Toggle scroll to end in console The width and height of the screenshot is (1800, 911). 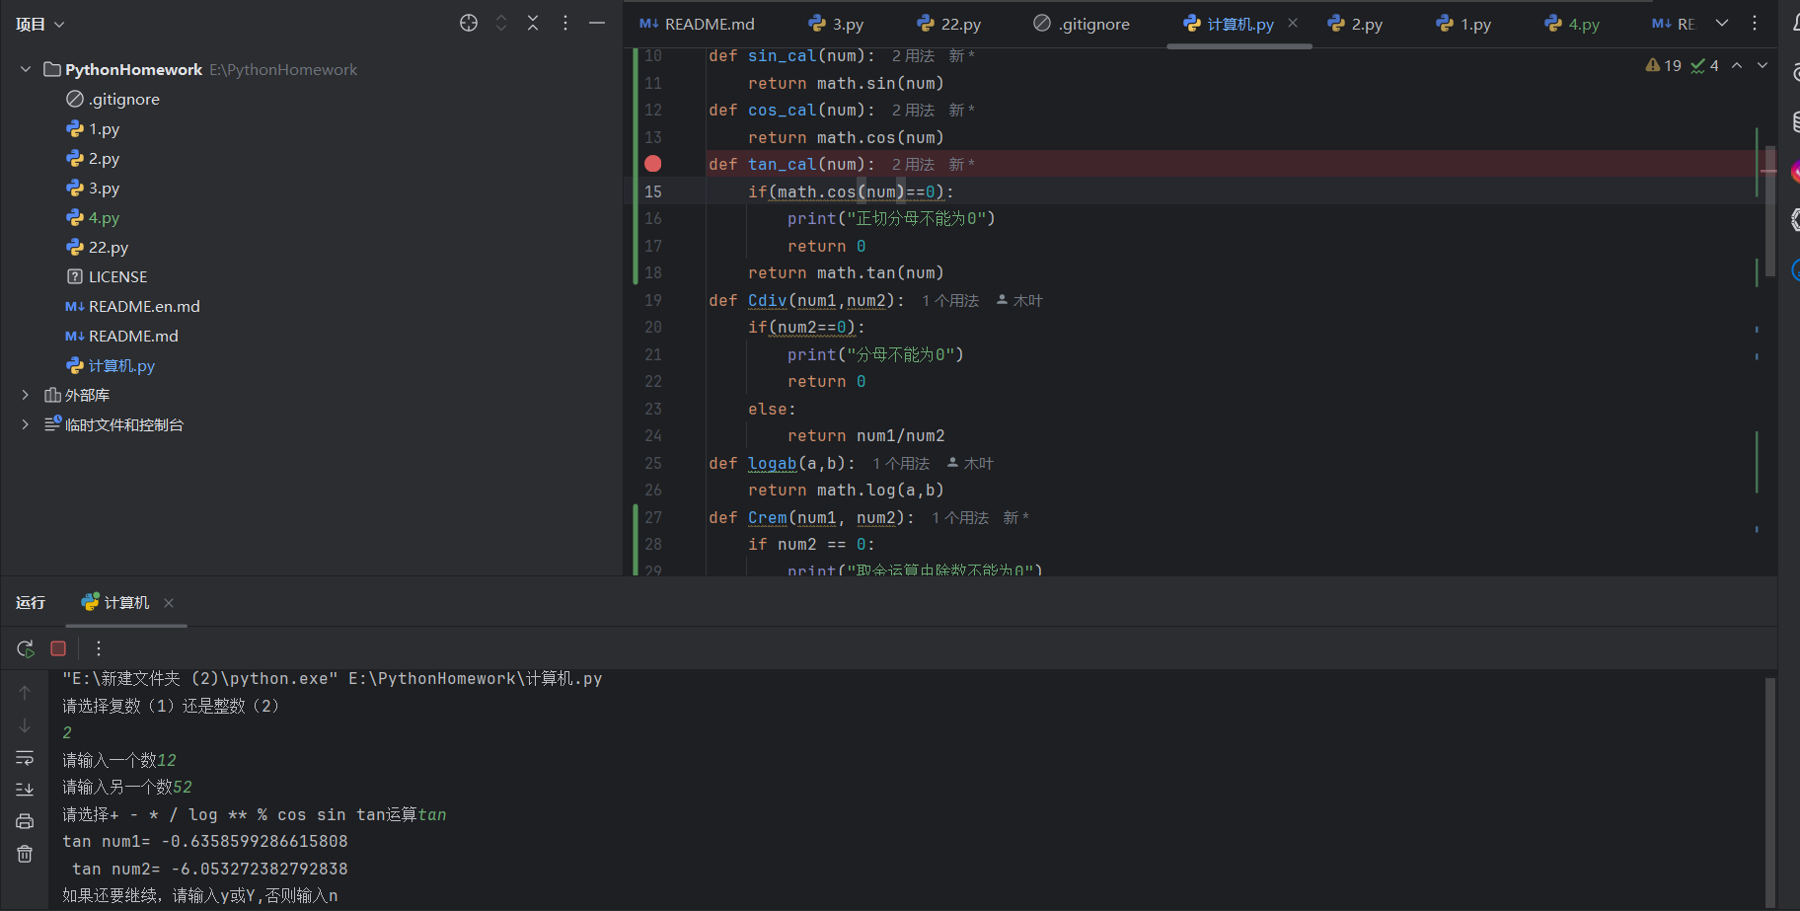[25, 790]
